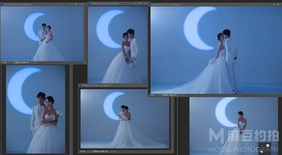Screen dimensions: 282x155
Task: Minimize the 12.5% zoom document window
Action: (274, 4)
